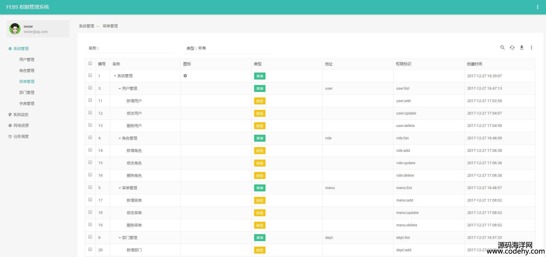The width and height of the screenshot is (546, 257).
Task: Open 部门管理 in the sidebar
Action: 27,93
